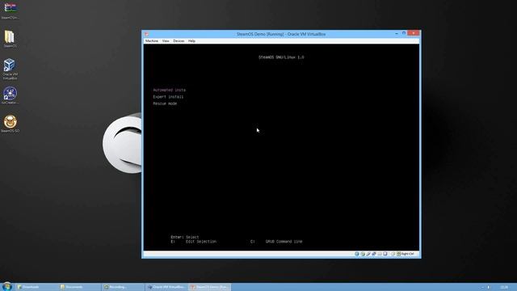Click the USB devices status icon

point(368,254)
